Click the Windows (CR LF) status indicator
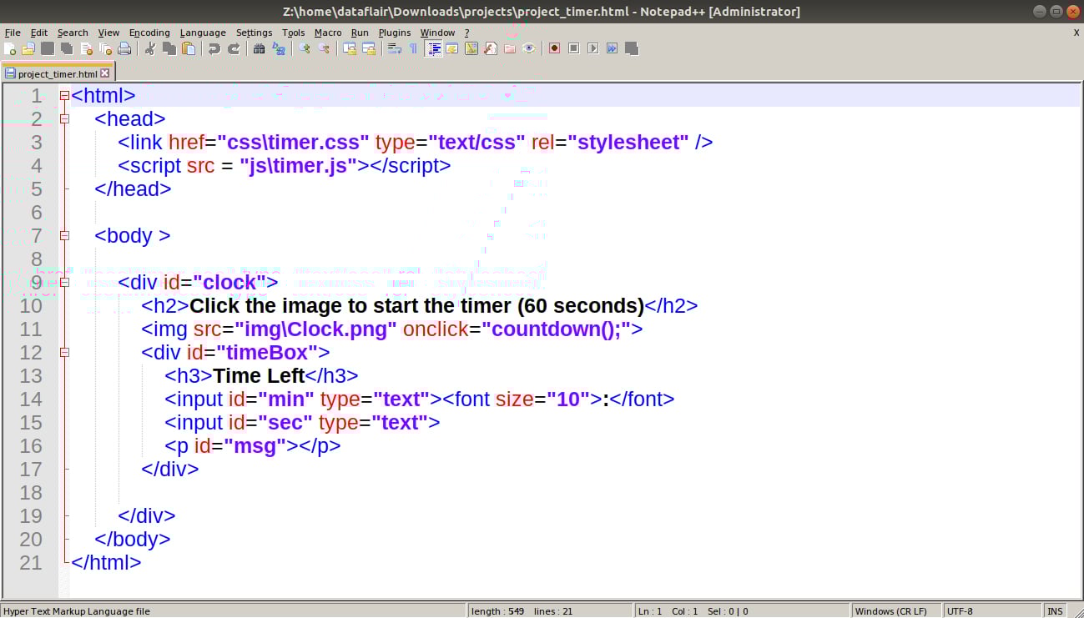Screen dimensions: 1084x618 pos(893,610)
